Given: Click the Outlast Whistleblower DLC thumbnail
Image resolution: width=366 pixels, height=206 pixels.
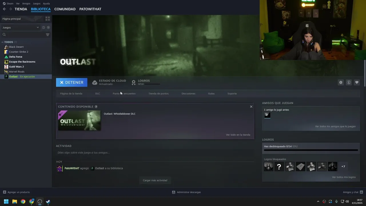Looking at the screenshot, I should 79,120.
